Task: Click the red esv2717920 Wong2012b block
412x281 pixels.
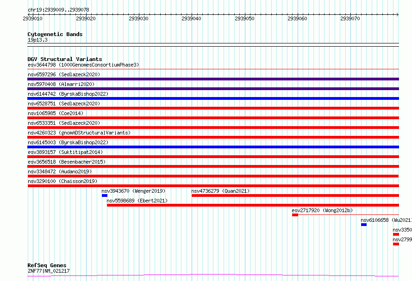Action: (x=295, y=215)
